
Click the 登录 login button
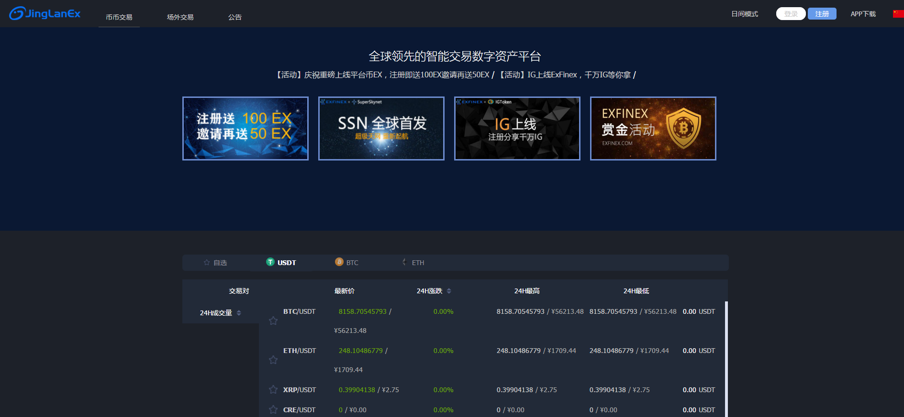pyautogui.click(x=791, y=14)
